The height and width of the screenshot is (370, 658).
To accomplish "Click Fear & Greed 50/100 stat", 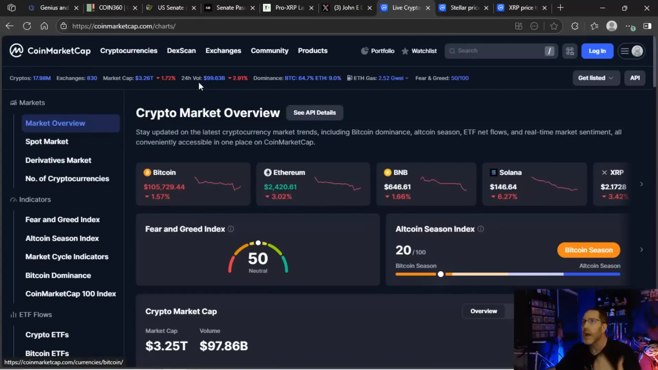I will [x=442, y=78].
